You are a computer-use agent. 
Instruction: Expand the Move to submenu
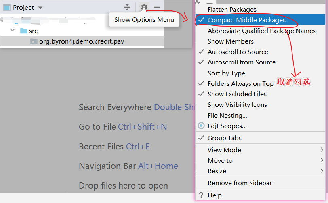click(x=260, y=160)
